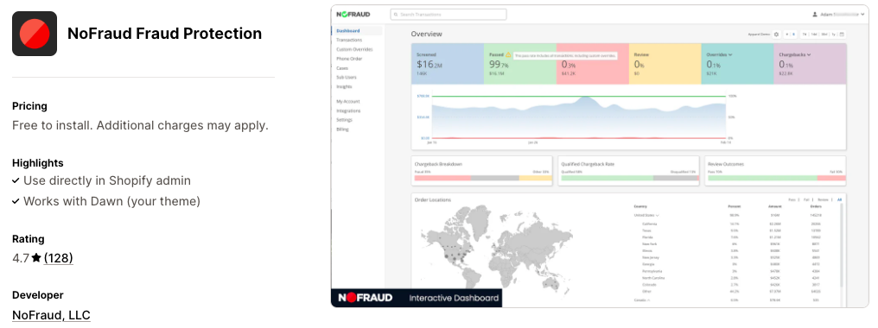The image size is (878, 328).
Task: Expand the Chargebacks card chevron
Action: click(x=809, y=55)
